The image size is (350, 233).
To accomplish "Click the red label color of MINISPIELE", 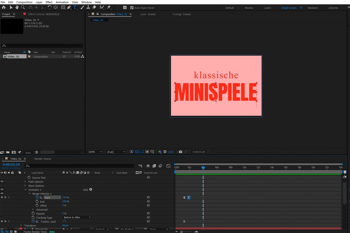I will click(24, 14).
